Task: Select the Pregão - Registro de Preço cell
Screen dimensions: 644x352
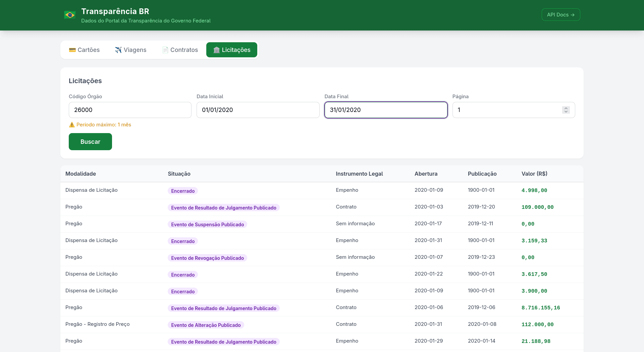Action: [x=98, y=324]
